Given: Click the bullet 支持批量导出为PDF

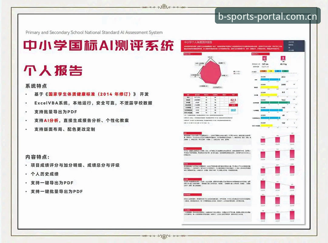Looking at the screenshot, I should pyautogui.click(x=56, y=112).
